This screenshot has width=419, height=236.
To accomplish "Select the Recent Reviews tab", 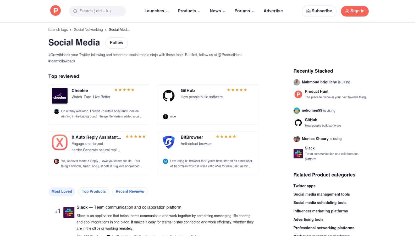I will (x=130, y=191).
